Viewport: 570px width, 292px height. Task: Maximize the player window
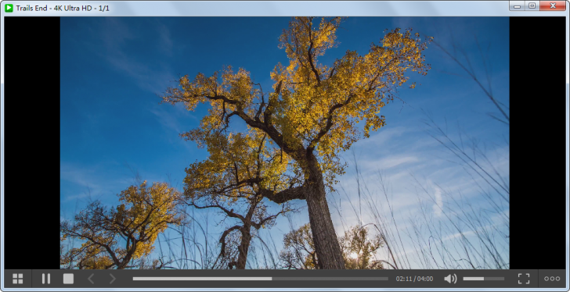[532, 5]
